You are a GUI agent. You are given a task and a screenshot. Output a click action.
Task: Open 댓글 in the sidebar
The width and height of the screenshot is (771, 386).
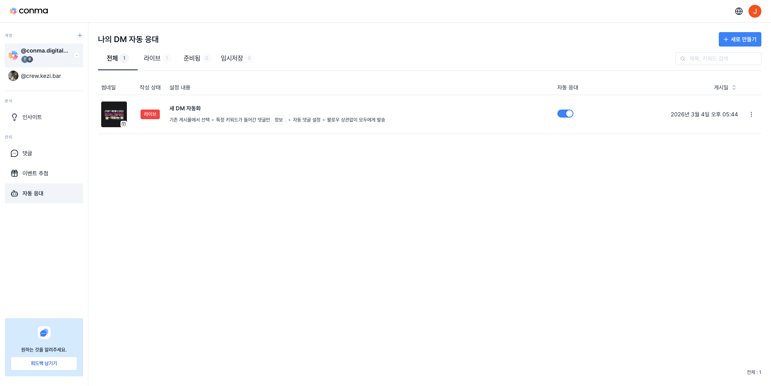point(27,153)
